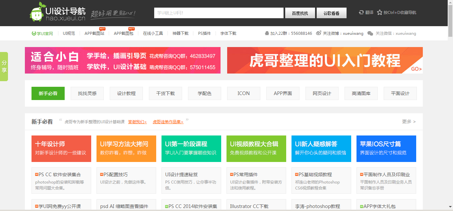Image resolution: width=453 pixels, height=211 pixels.
Task: Open the 在线小工具 nav item
Action: [x=153, y=33]
